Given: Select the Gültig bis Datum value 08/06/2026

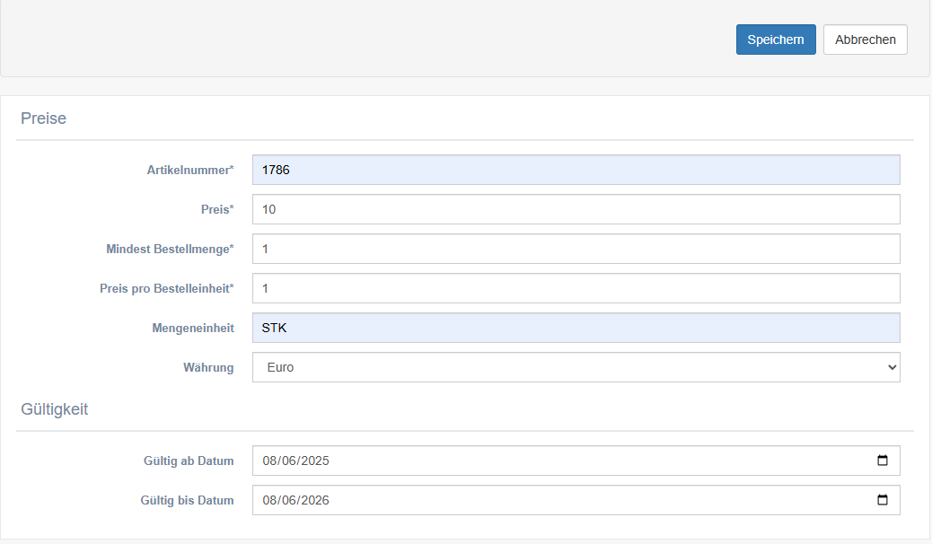Looking at the screenshot, I should [296, 500].
